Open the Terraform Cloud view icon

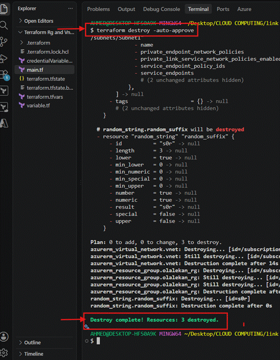[4, 107]
